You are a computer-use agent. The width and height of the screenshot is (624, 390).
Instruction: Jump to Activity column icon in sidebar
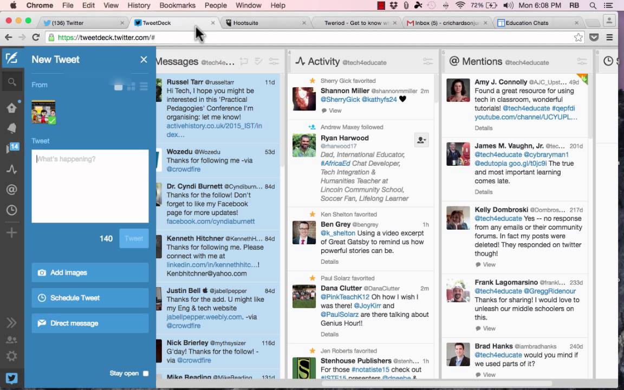click(11, 169)
